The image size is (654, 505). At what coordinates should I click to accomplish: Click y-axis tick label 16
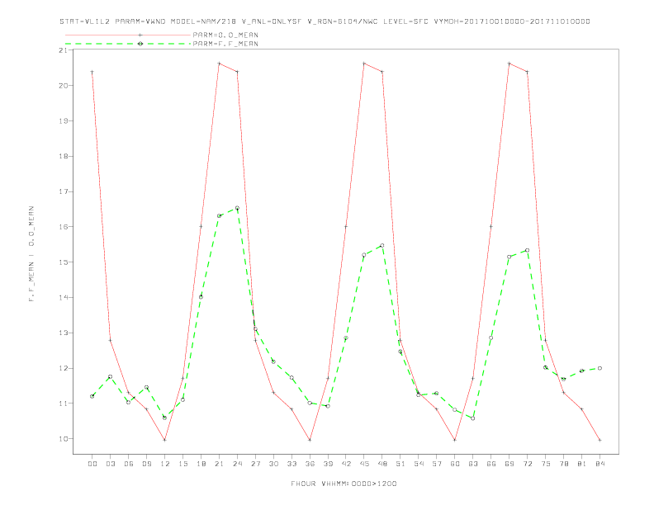(63, 227)
